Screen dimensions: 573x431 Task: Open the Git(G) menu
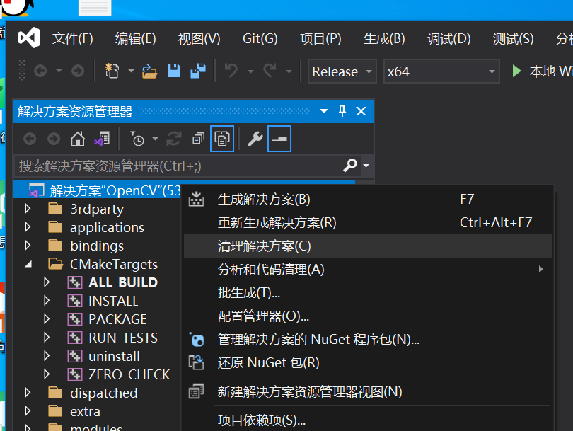(x=260, y=38)
